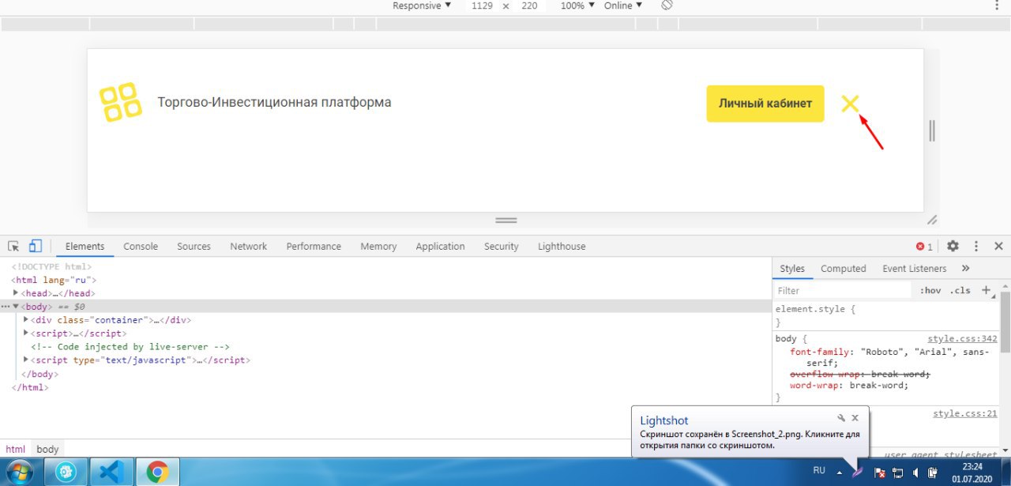Select the live-server comment line
Screen dimensions: 1011x486
click(x=130, y=346)
